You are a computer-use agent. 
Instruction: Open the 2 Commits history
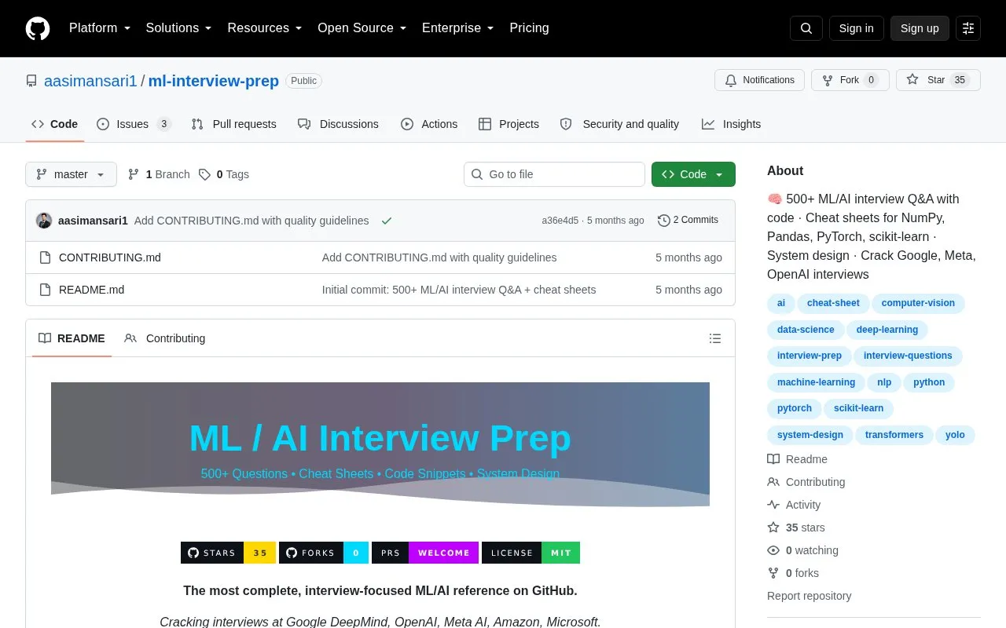688,221
